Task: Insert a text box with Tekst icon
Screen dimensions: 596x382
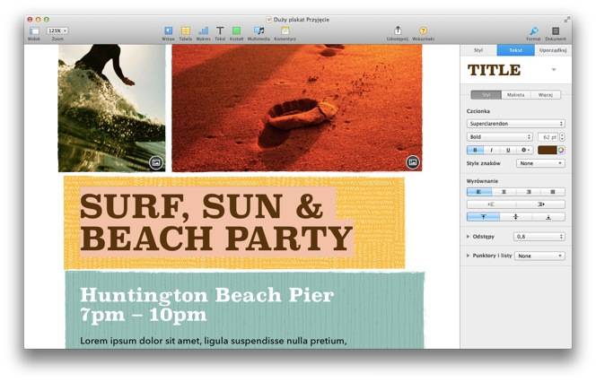Action: (220, 30)
